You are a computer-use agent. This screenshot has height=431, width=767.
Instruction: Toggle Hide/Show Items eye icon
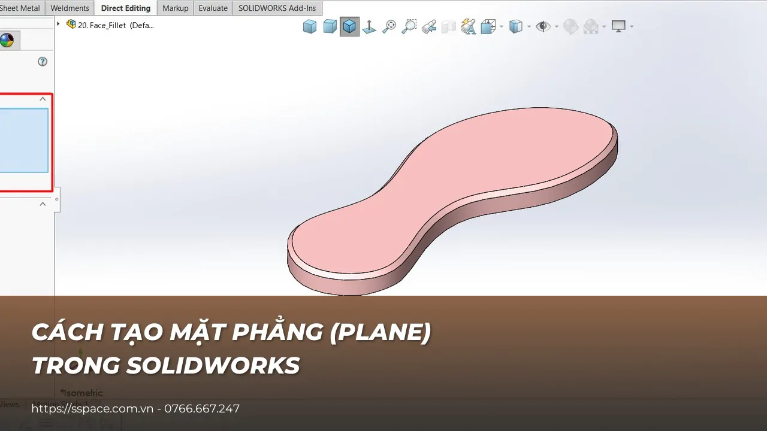coord(543,26)
